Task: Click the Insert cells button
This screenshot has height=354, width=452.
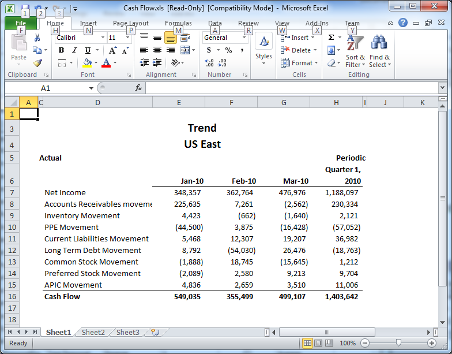Action: pyautogui.click(x=297, y=38)
